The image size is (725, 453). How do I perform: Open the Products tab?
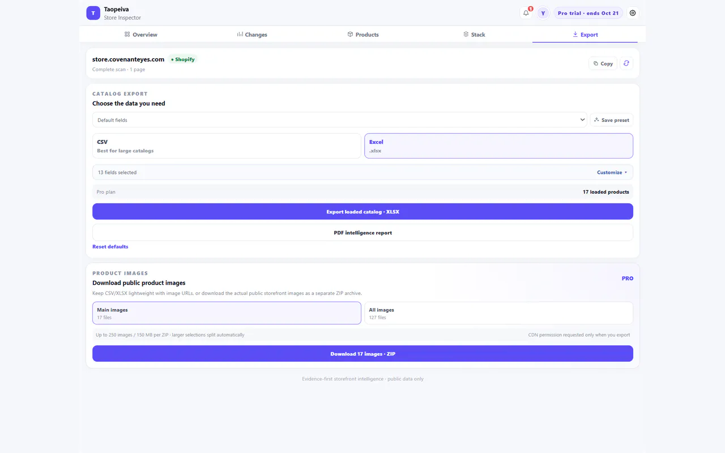[363, 35]
